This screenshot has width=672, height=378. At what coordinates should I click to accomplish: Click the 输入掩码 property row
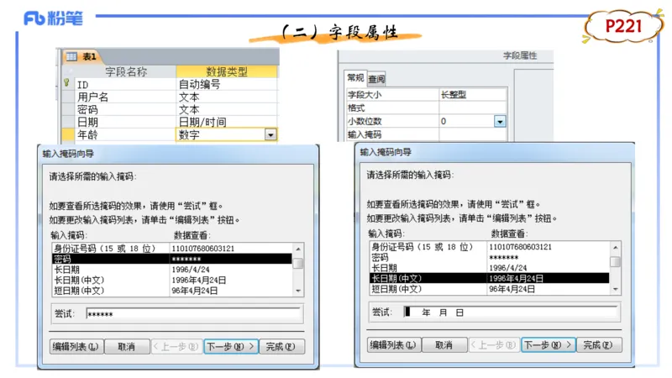[x=427, y=134]
